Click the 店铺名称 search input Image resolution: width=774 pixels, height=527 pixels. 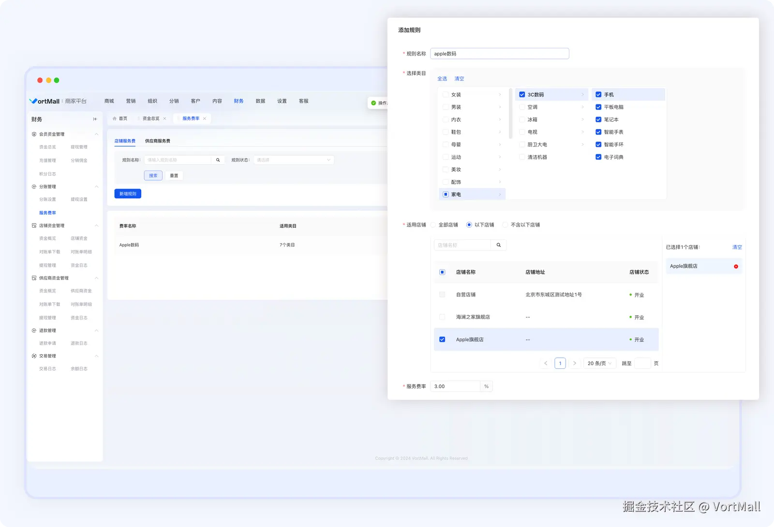pyautogui.click(x=462, y=245)
